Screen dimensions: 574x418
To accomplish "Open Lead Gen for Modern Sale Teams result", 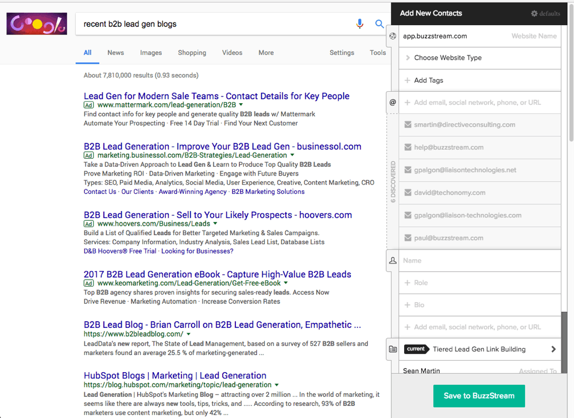I will point(216,96).
